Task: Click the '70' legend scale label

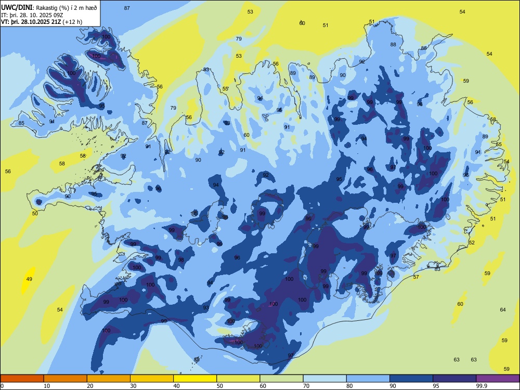Action: click(x=306, y=386)
